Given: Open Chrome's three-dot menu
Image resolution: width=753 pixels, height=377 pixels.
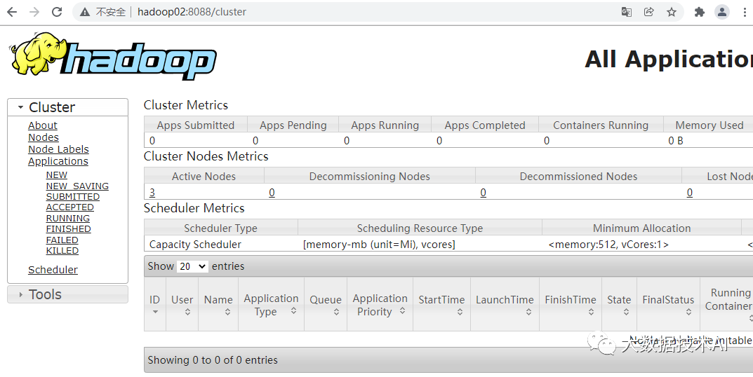Looking at the screenshot, I should [745, 12].
